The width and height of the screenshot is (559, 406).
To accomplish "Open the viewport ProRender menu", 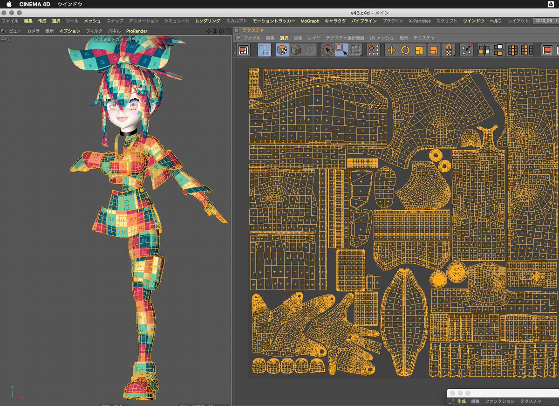I will pyautogui.click(x=136, y=31).
